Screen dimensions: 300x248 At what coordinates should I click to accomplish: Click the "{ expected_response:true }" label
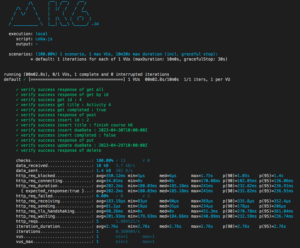52,191
